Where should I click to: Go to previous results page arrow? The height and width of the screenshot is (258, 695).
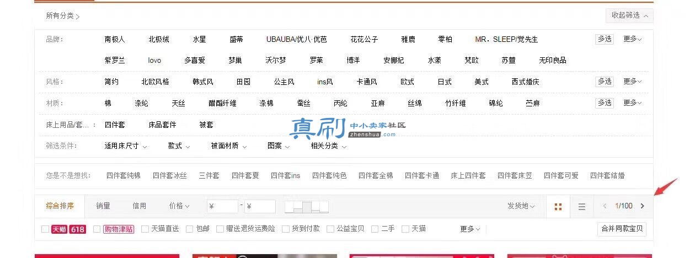click(x=605, y=206)
